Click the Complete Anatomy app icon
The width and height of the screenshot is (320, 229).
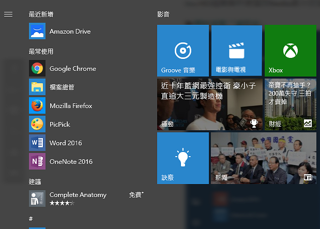37,199
